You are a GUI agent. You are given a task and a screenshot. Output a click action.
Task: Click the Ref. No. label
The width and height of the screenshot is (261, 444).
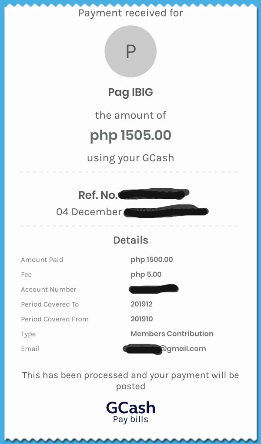tap(98, 195)
